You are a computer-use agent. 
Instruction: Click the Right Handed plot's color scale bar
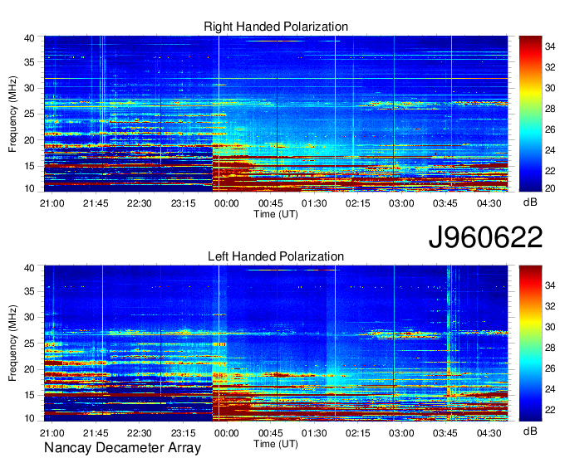tap(530, 114)
